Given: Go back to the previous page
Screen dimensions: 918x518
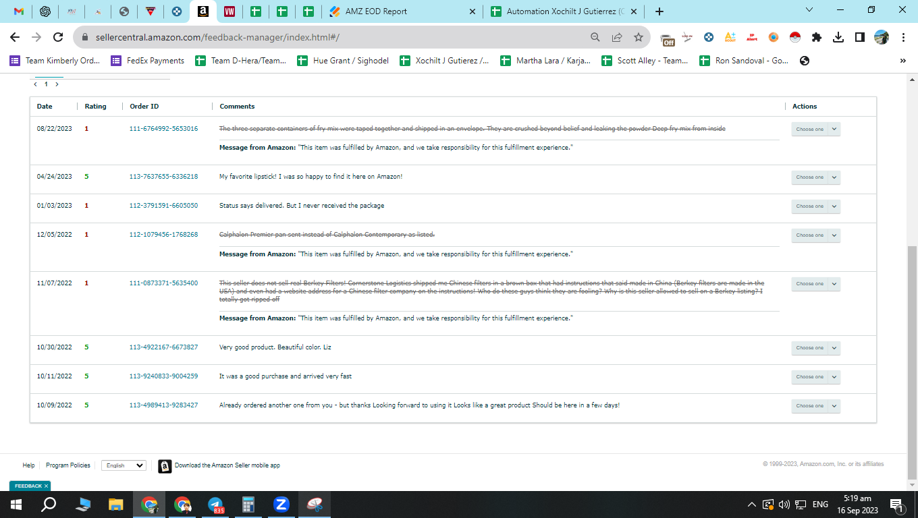Looking at the screenshot, I should (x=15, y=38).
